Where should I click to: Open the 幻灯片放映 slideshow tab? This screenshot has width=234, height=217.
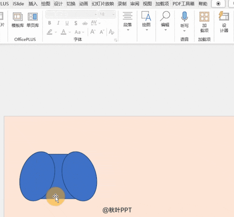point(103,4)
